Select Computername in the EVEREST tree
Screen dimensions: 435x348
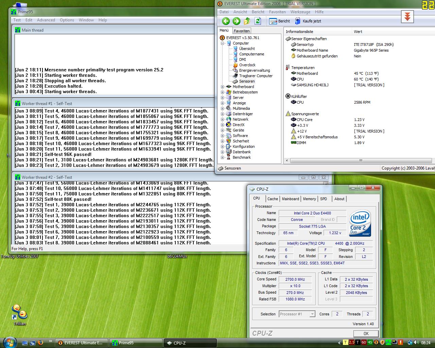[x=251, y=54]
